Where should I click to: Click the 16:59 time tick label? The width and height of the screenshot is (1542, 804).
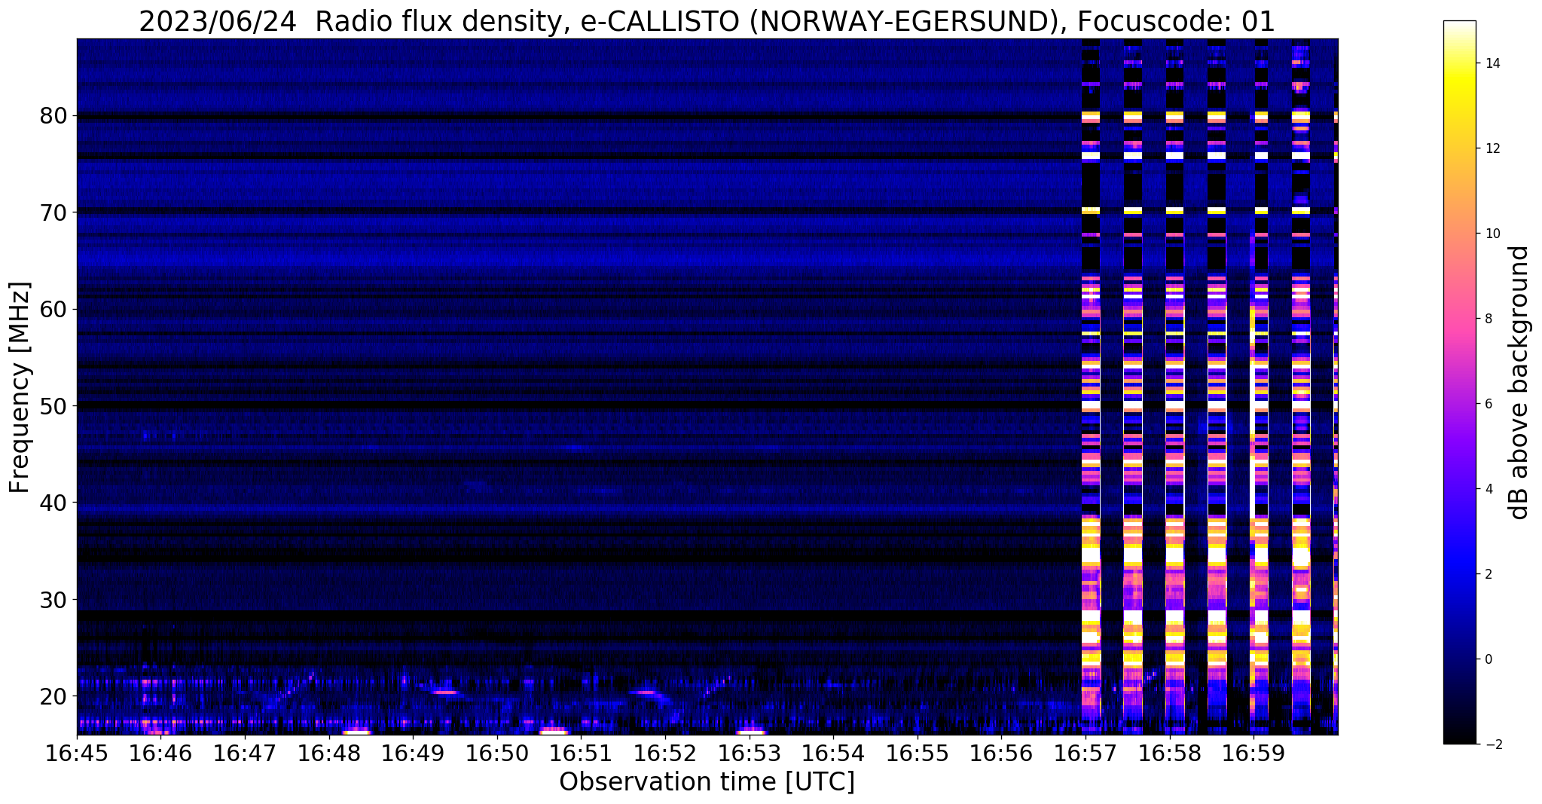pos(1253,754)
